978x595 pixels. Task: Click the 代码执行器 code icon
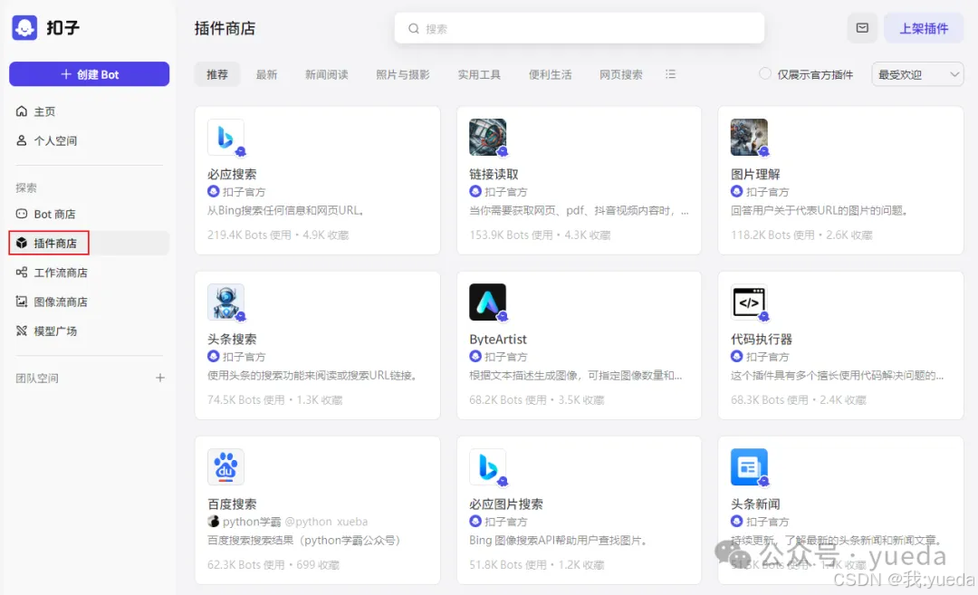tap(749, 302)
